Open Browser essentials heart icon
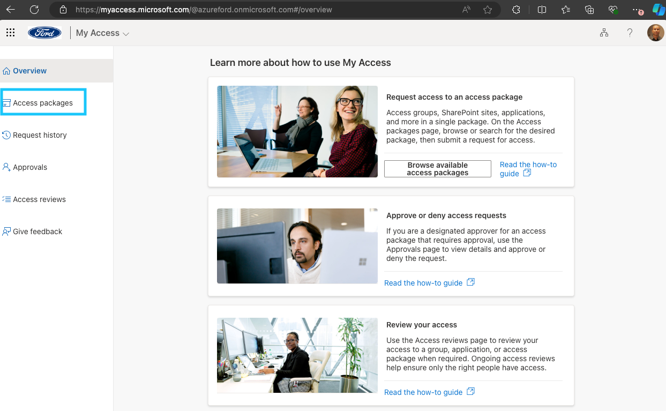666x411 pixels. [613, 10]
